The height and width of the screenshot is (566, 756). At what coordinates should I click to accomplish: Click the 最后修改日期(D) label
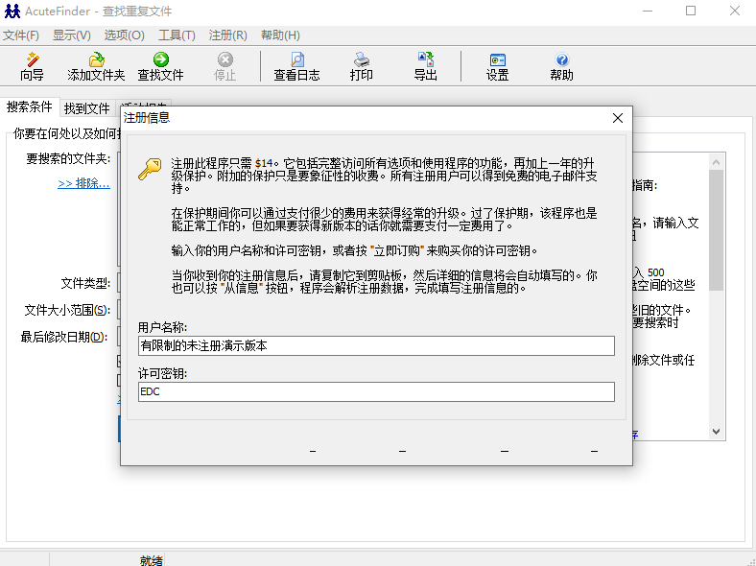[x=64, y=337]
